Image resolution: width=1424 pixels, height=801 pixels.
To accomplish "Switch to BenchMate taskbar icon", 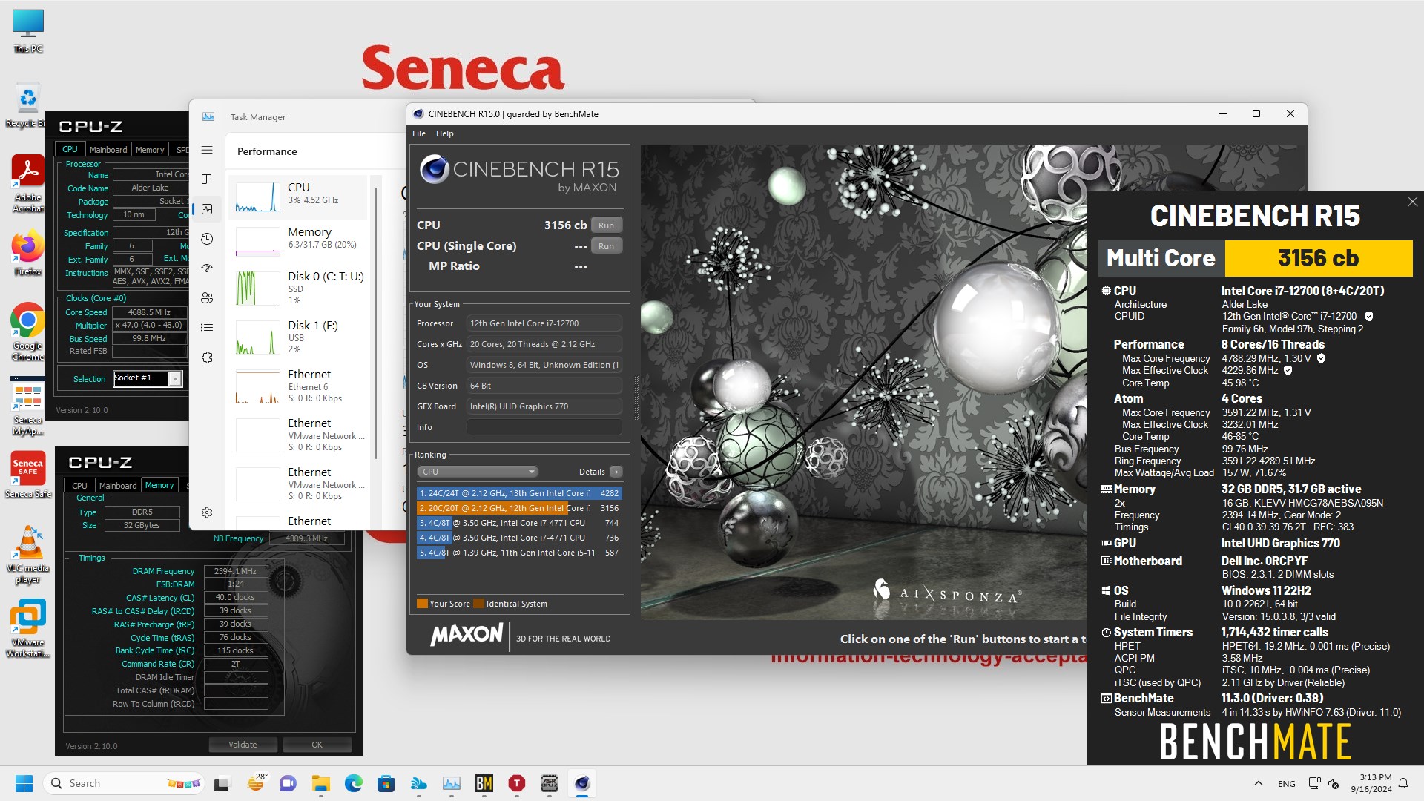I will [484, 783].
